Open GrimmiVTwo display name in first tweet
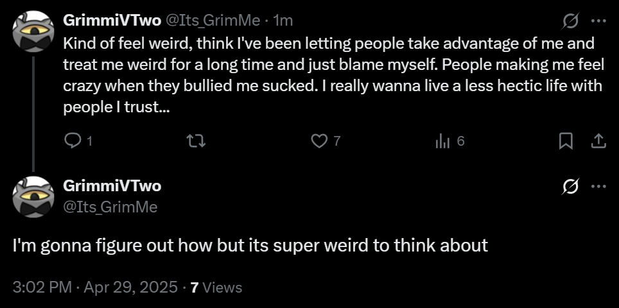The height and width of the screenshot is (308, 619). coord(112,21)
